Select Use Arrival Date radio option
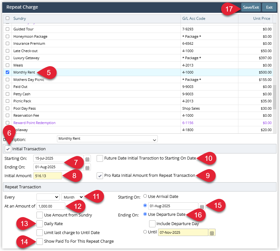This screenshot has width=280, height=251. (x=145, y=196)
